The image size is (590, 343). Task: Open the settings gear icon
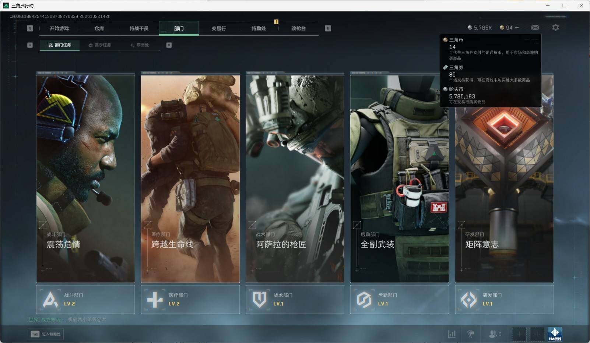pyautogui.click(x=555, y=28)
